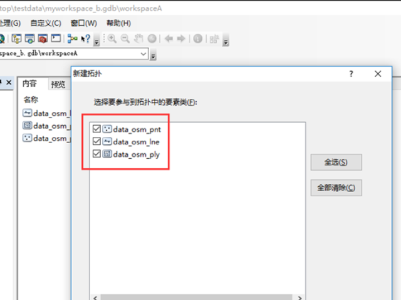Select the Zoom In magnifier tool

click(112, 39)
